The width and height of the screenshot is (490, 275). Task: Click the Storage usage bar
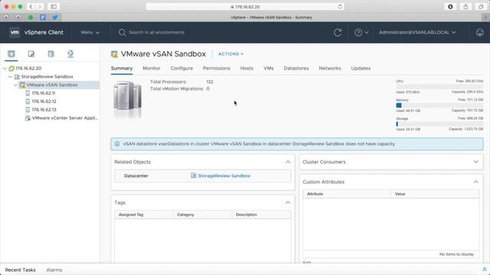click(439, 124)
